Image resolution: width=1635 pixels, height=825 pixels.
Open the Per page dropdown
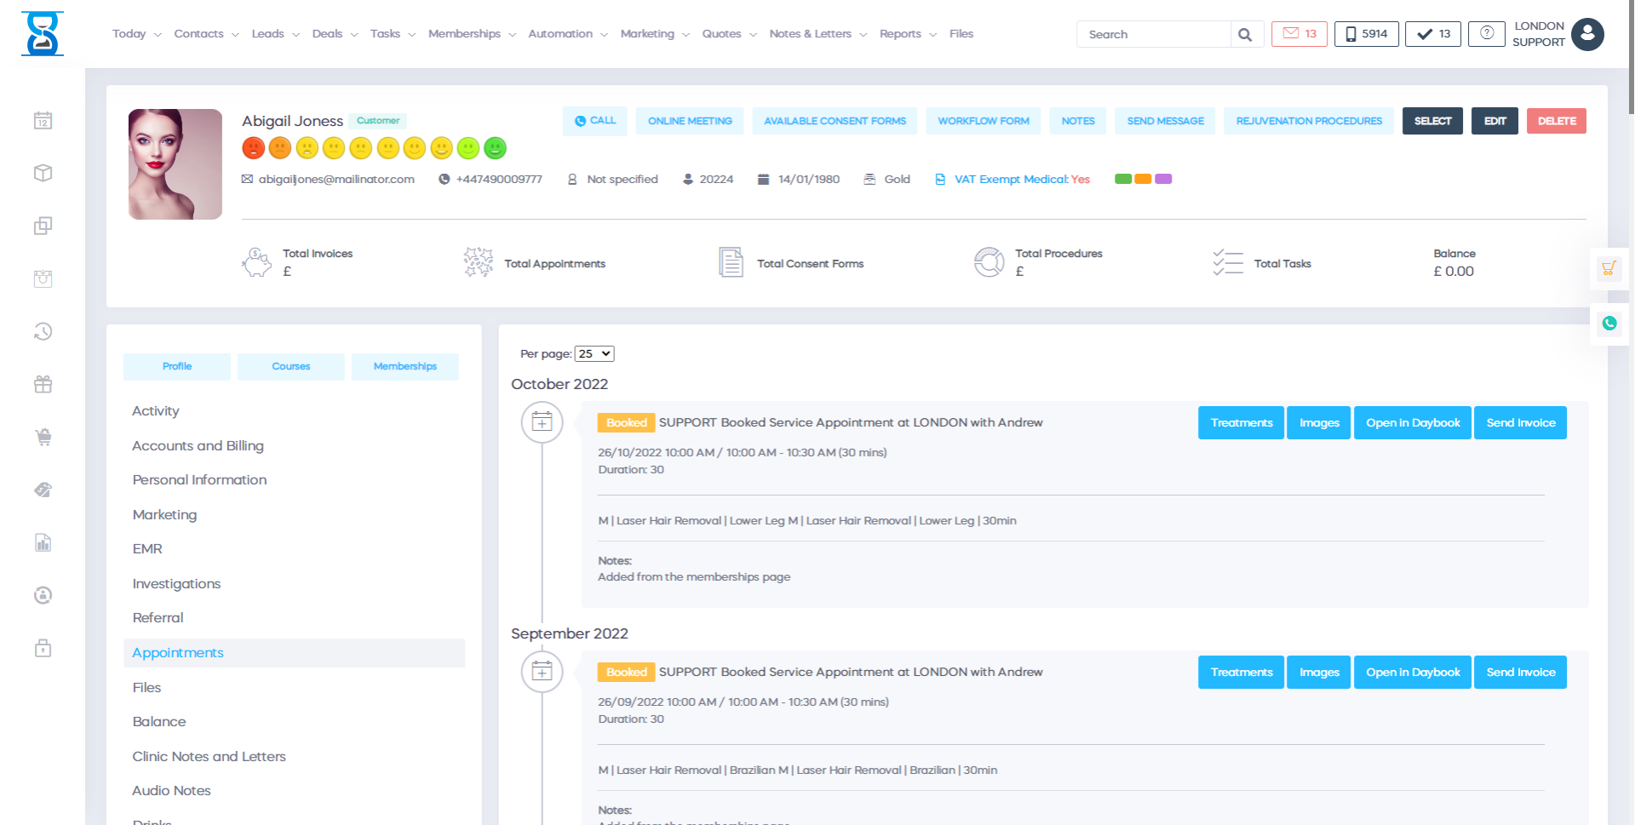point(594,354)
